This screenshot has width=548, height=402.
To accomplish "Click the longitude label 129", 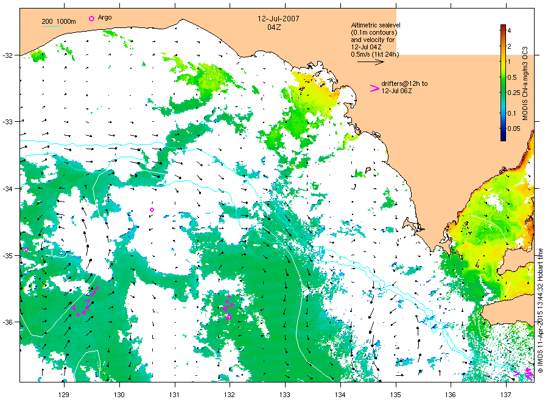I will coord(64,395).
